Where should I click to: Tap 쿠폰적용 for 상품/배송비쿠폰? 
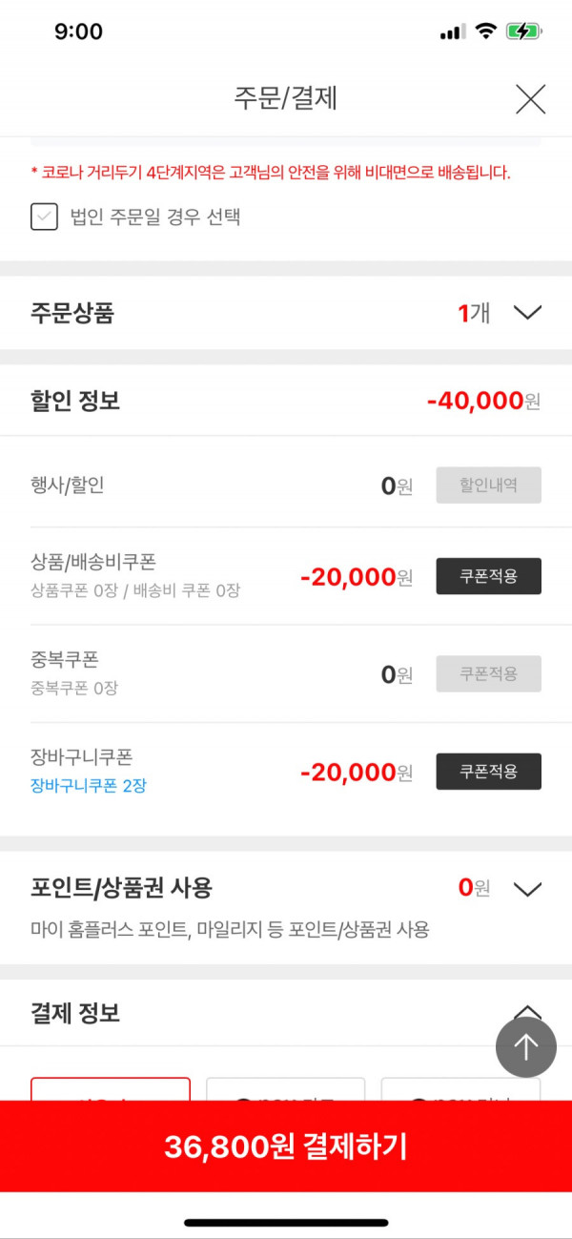click(x=489, y=576)
